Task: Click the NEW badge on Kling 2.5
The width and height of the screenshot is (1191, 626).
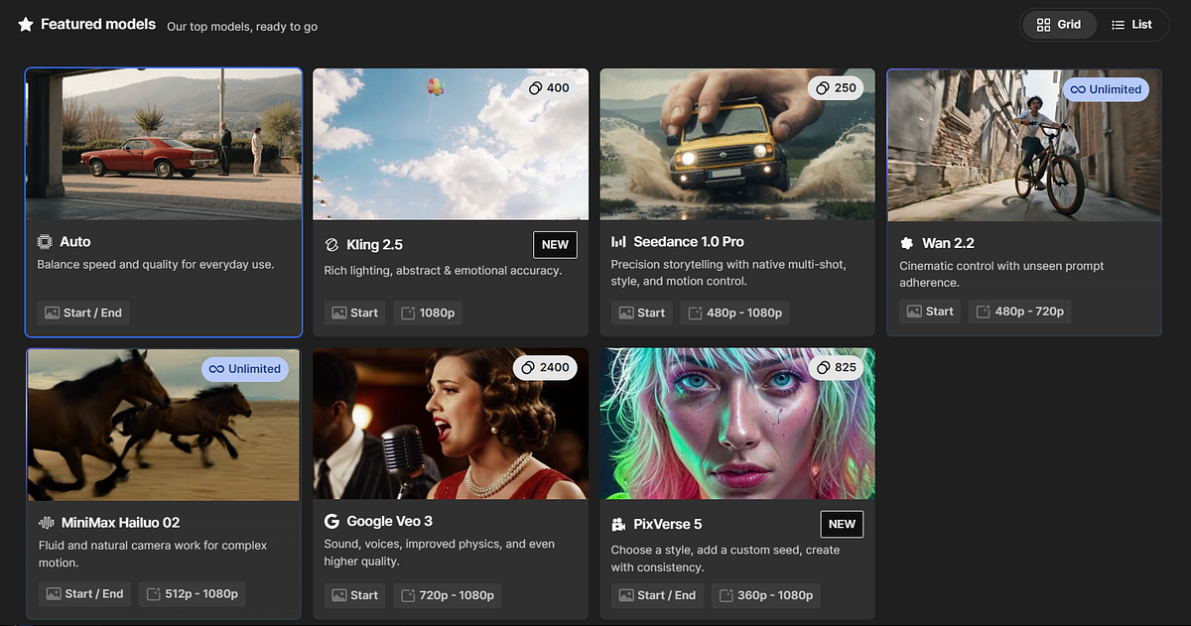Action: (555, 245)
